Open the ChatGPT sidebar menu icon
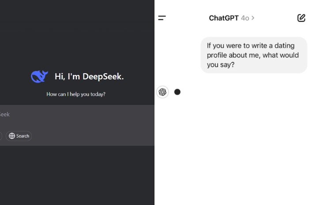Viewport: 309px width, 205px height. 162,18
